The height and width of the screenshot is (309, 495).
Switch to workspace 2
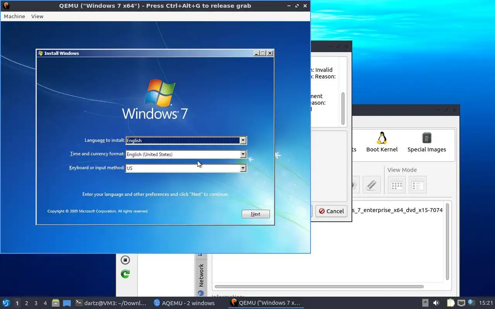point(26,303)
